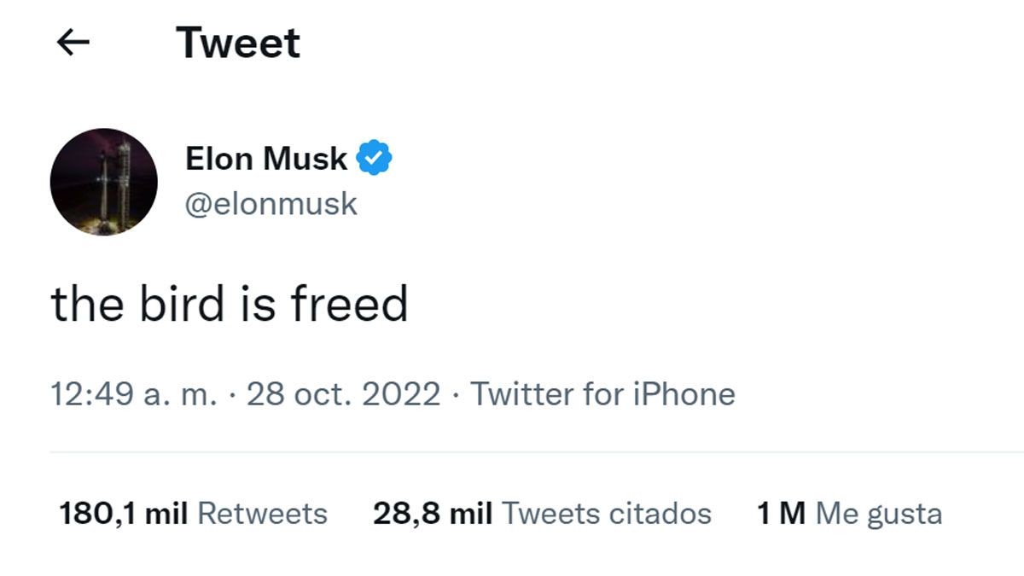
Task: Click the 28,8 mil quote count
Action: (433, 514)
